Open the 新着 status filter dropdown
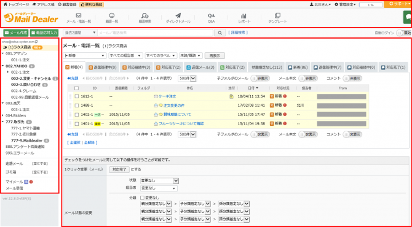Viewport: 412px width, 227px height. pyautogui.click(x=85, y=56)
